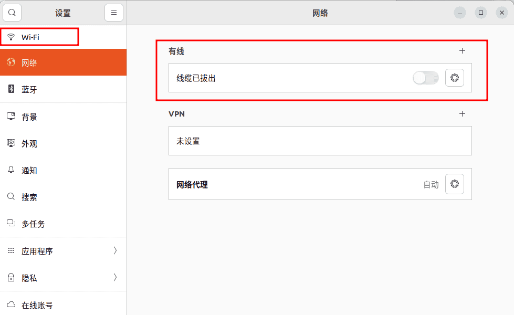The height and width of the screenshot is (315, 514).
Task: Open the 在线账号 (Online Accounts) panel
Action: (36, 304)
